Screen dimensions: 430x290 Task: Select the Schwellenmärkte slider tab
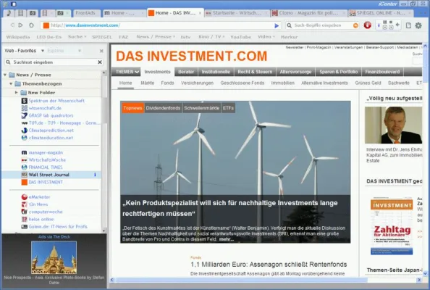pyautogui.click(x=201, y=108)
